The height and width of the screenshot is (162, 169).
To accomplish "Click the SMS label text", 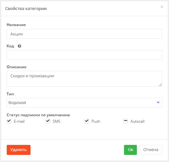I will pyautogui.click(x=57, y=121).
